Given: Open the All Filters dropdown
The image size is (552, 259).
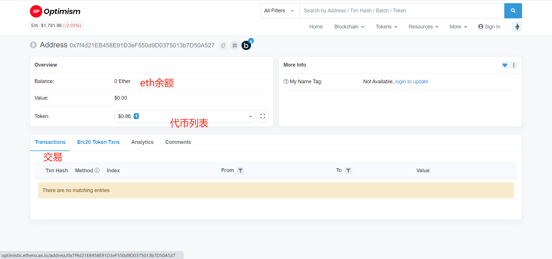Looking at the screenshot, I should (279, 11).
